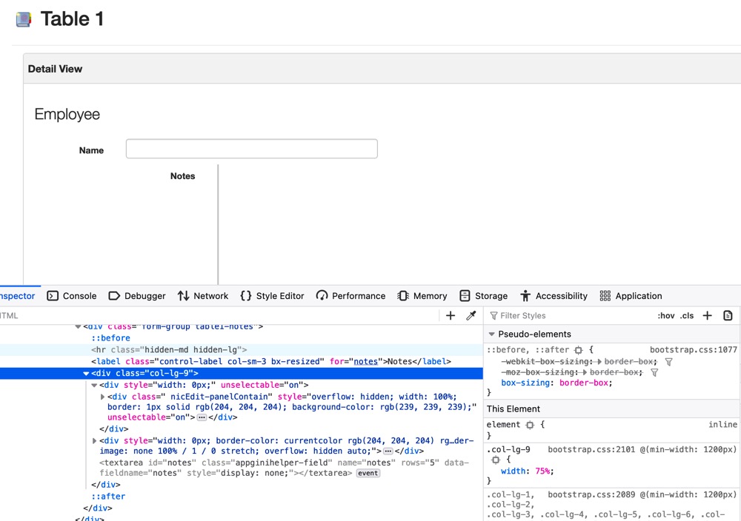Click the Notes field label
Viewport: 741px width, 521px height.
[x=182, y=176]
